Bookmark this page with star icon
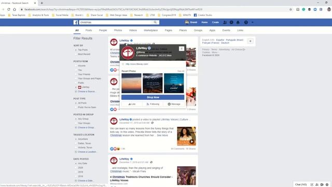The height and width of the screenshot is (187, 332). click(290, 9)
